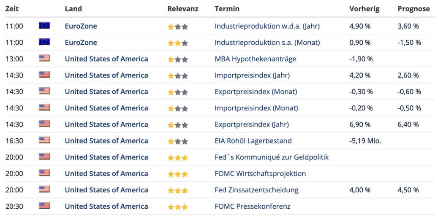Viewport: 435px width, 218px height.
Task: Open Fed Zinssatzentscheidung event link
Action: click(x=257, y=190)
